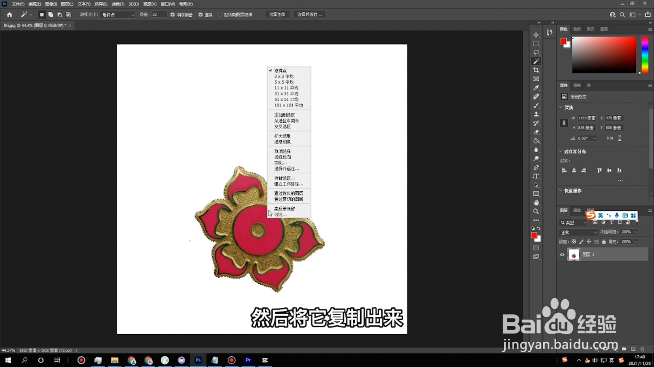This screenshot has width=654, height=367.
Task: Click foreground red color swatch in toolbox
Action: pyautogui.click(x=534, y=235)
